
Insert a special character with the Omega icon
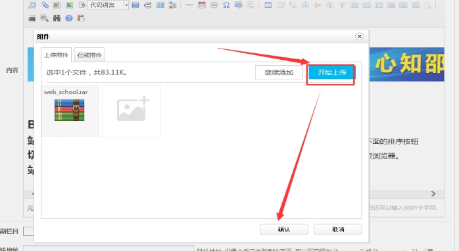point(226,5)
